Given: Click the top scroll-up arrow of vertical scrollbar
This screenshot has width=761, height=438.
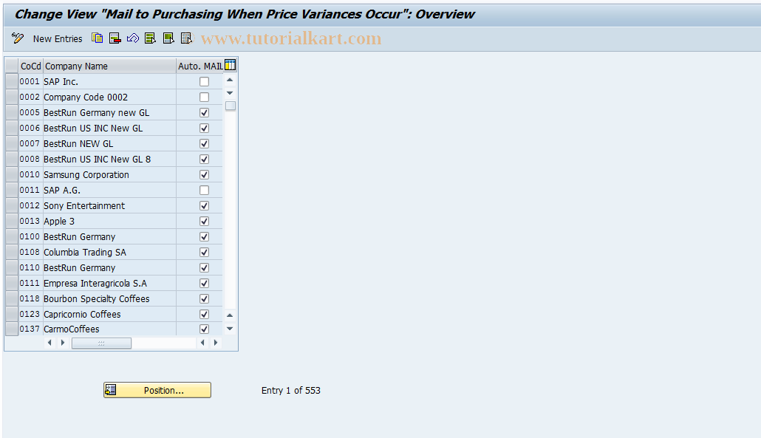Looking at the screenshot, I should point(230,80).
